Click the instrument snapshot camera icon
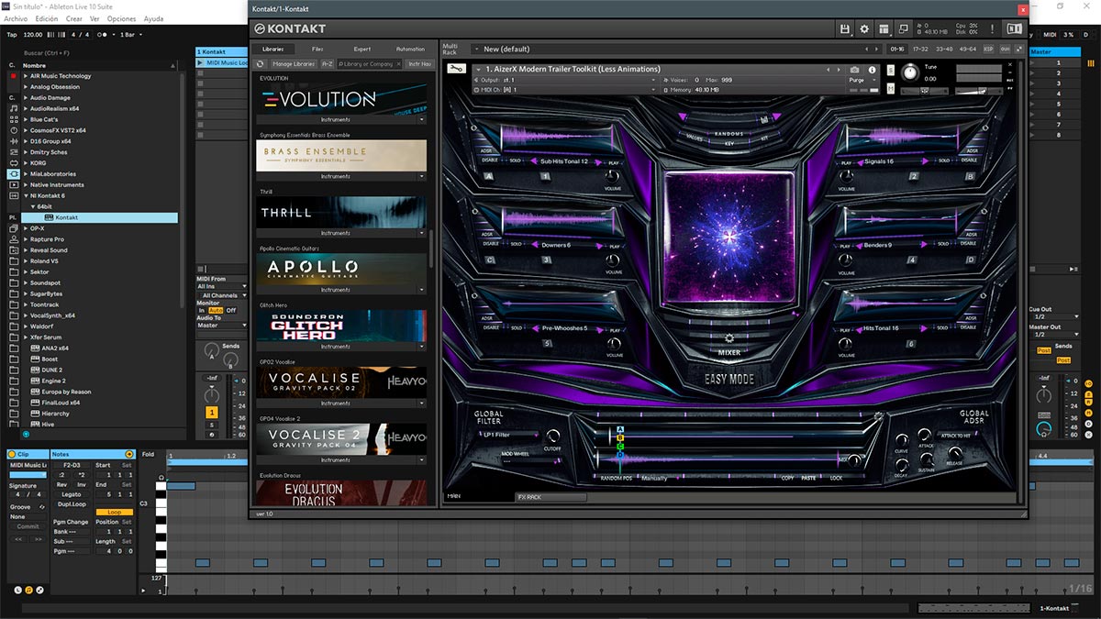Screen dimensions: 1101x619 pos(855,70)
